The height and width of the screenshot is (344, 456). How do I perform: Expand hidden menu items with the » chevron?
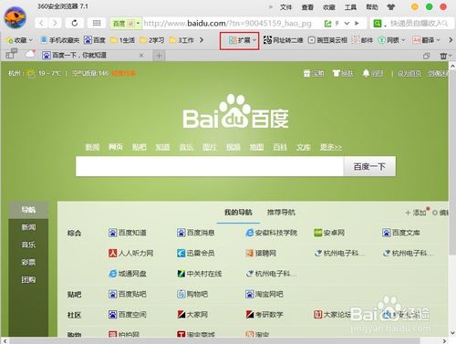tap(271, 6)
